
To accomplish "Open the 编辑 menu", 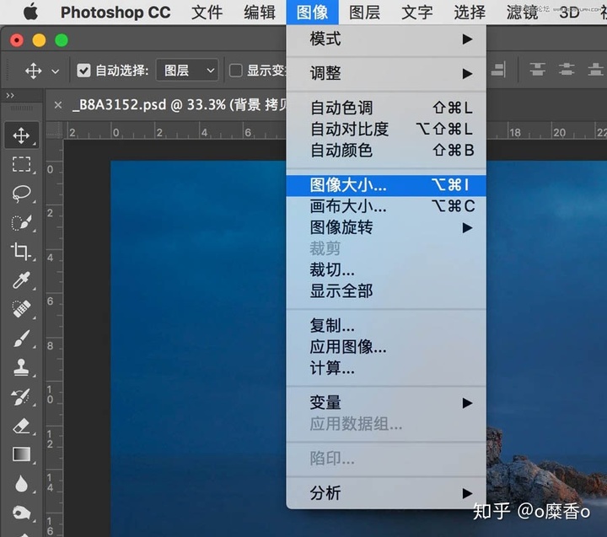I will (x=260, y=13).
